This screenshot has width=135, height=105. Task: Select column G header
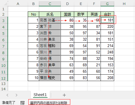coord(107,4)
